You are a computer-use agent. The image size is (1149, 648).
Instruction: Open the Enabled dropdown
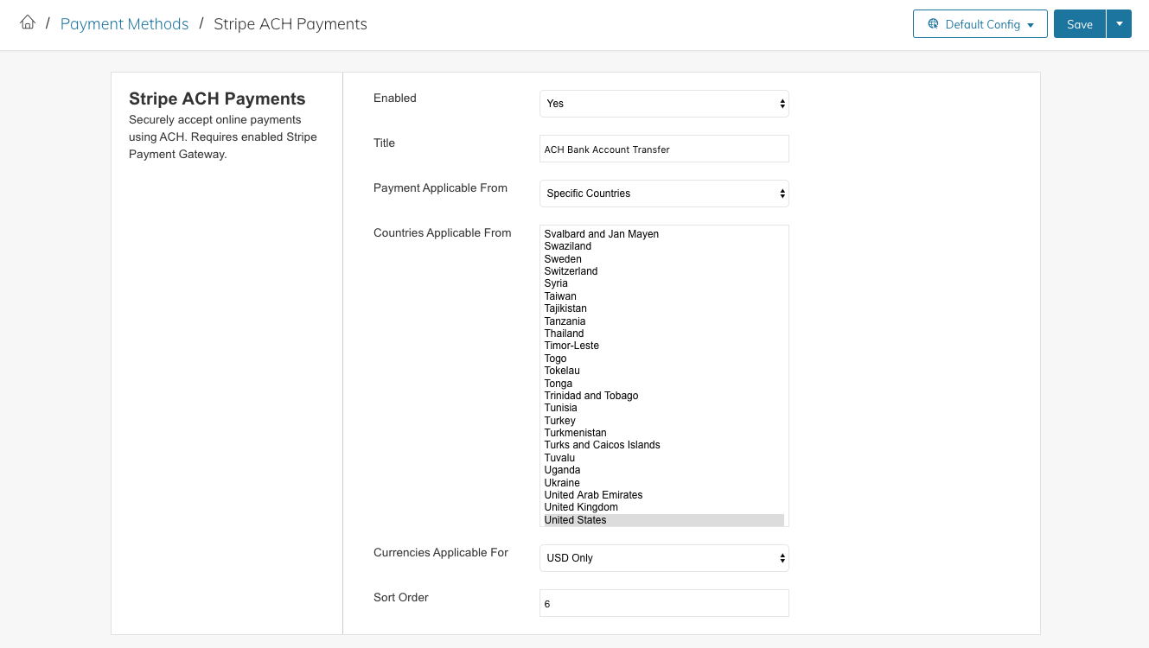(664, 104)
